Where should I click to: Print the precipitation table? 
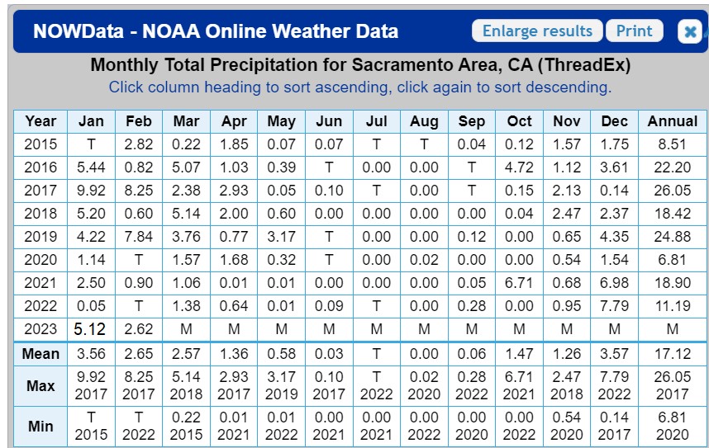pos(634,31)
